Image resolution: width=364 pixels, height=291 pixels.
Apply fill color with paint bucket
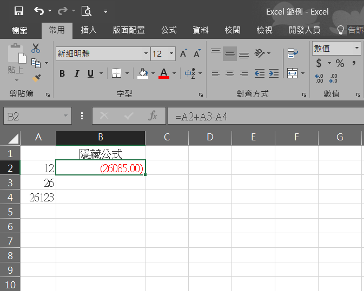143,73
